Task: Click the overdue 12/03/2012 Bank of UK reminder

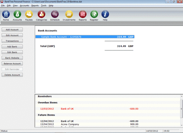Action: (89, 109)
